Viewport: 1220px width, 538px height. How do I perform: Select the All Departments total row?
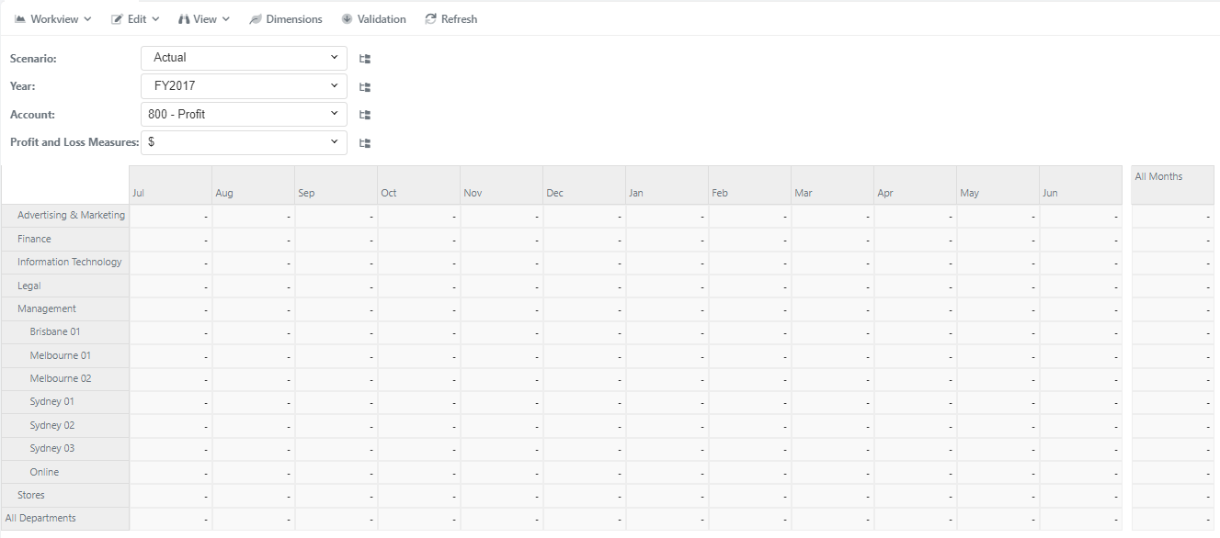41,519
